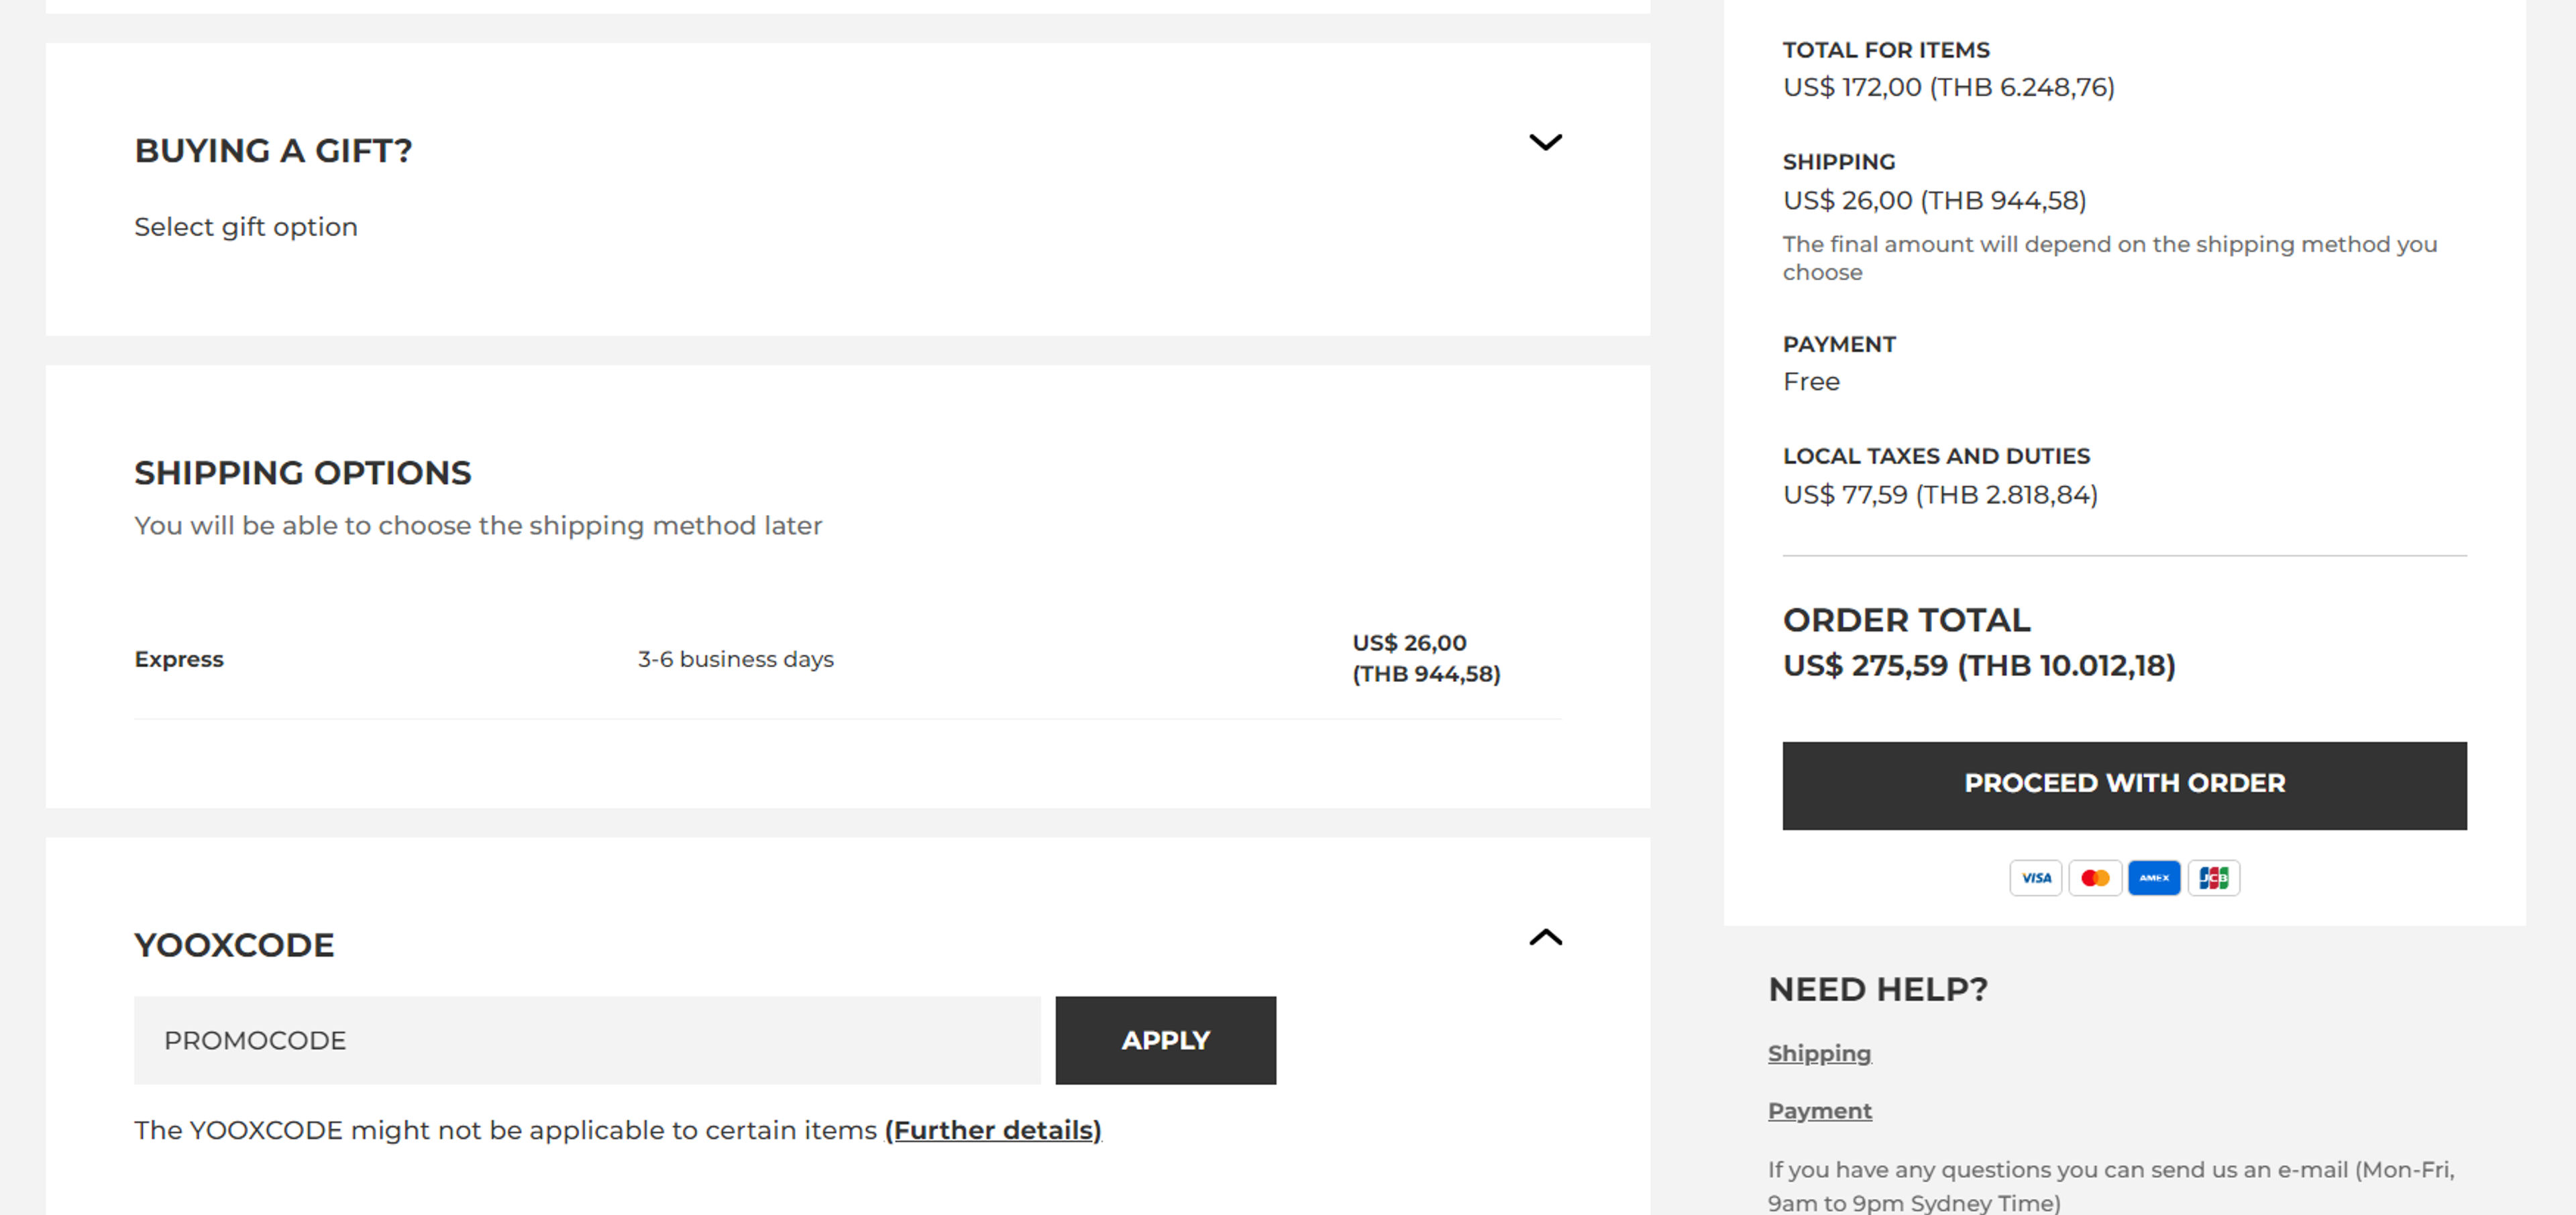Open the Shipping help link
Screen dimensions: 2576x1215
[1819, 1053]
